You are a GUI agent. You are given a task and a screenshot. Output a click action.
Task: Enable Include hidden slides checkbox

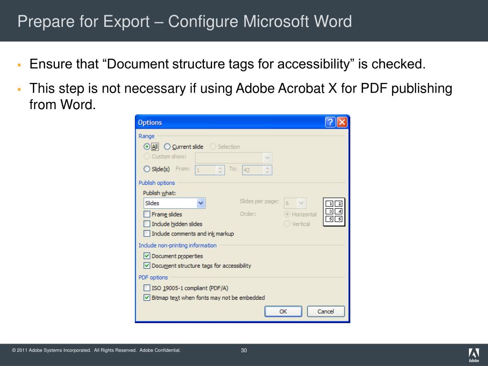[x=147, y=224]
